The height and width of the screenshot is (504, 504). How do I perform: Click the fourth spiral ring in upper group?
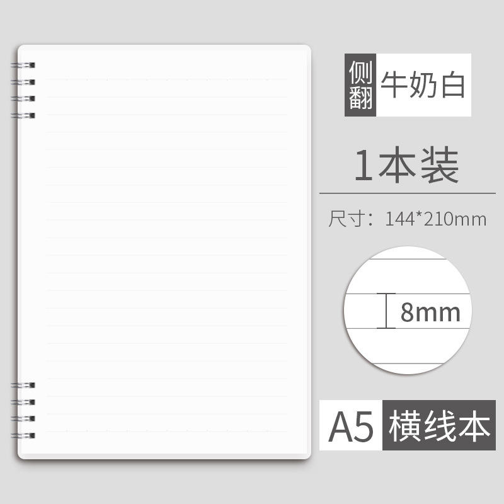pyautogui.click(x=23, y=115)
